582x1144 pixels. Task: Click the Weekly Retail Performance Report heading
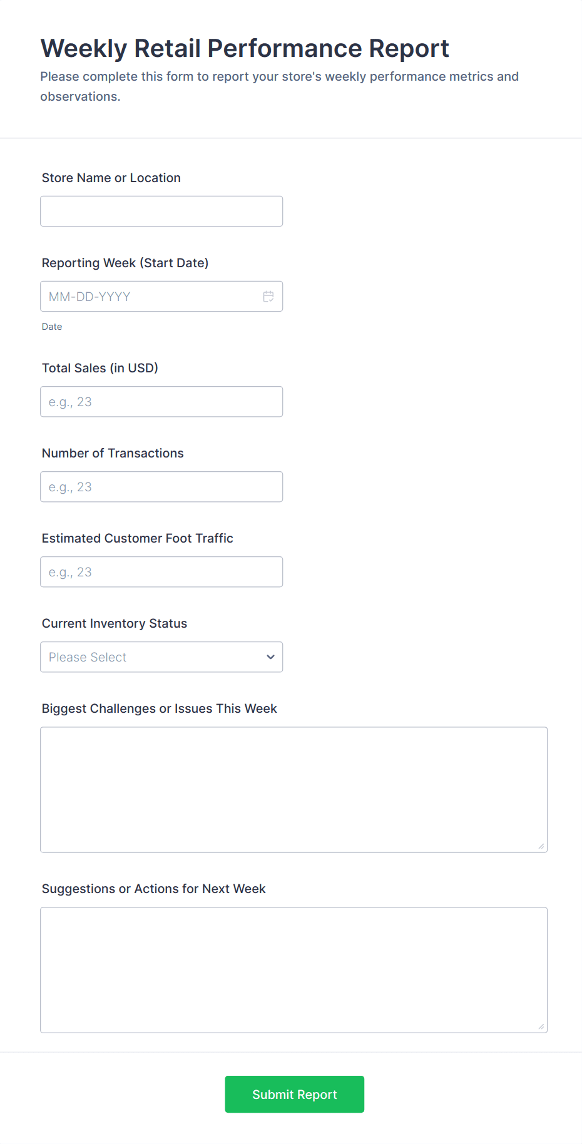[x=244, y=48]
